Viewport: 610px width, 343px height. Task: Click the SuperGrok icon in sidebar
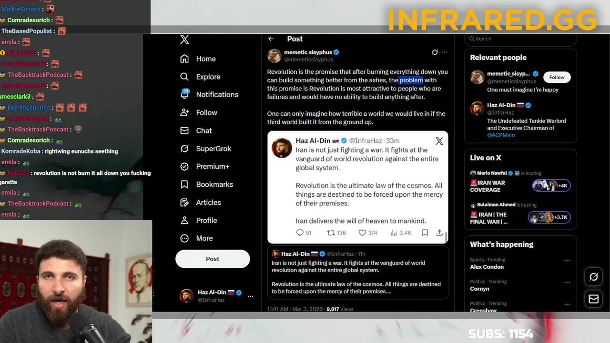[x=184, y=149]
